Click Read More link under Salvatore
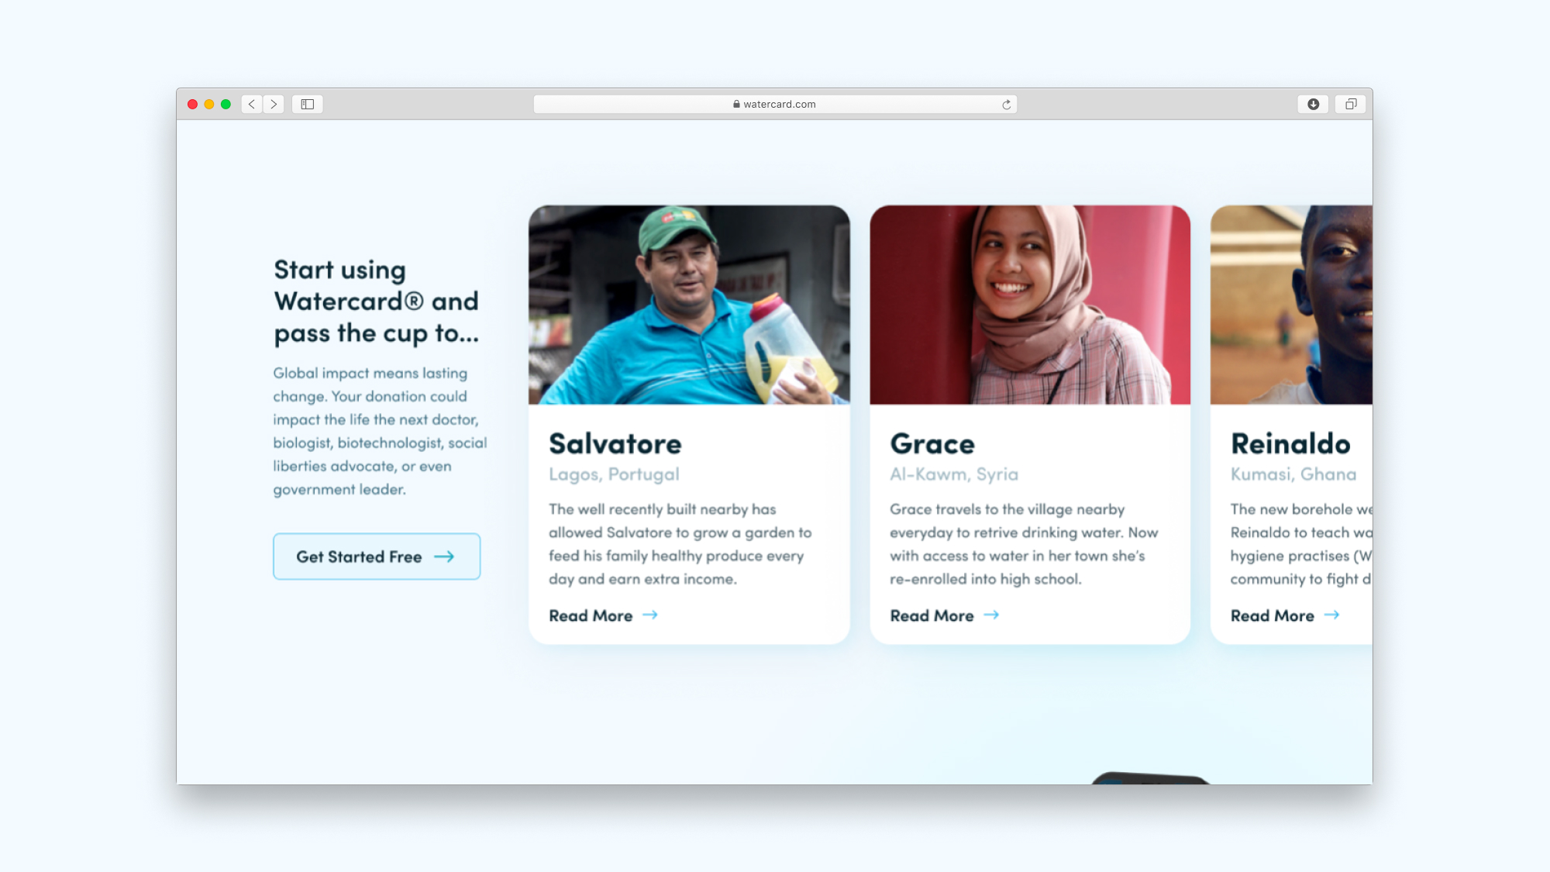Screen dimensions: 1550x872 (604, 615)
